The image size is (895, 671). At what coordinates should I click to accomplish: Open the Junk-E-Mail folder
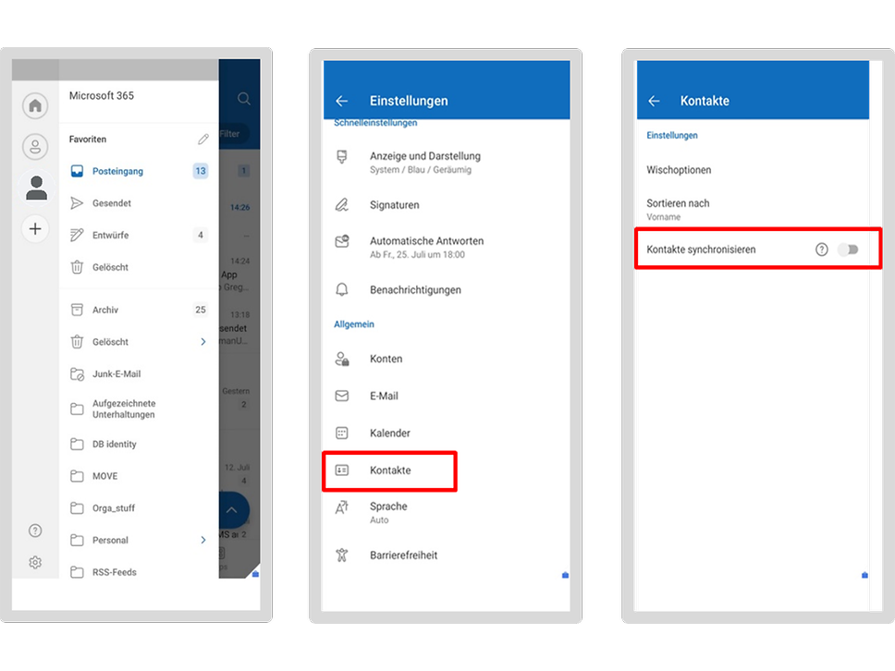pyautogui.click(x=139, y=373)
